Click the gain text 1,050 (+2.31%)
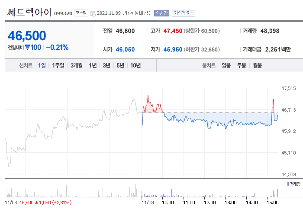The image size is (303, 209). point(55,203)
